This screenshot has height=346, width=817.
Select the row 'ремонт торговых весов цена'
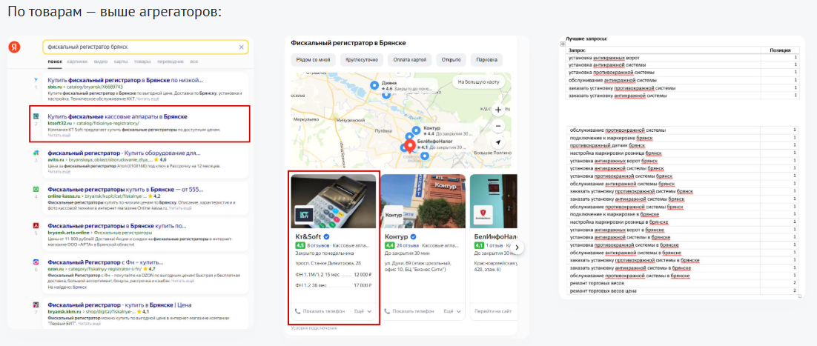coord(683,291)
